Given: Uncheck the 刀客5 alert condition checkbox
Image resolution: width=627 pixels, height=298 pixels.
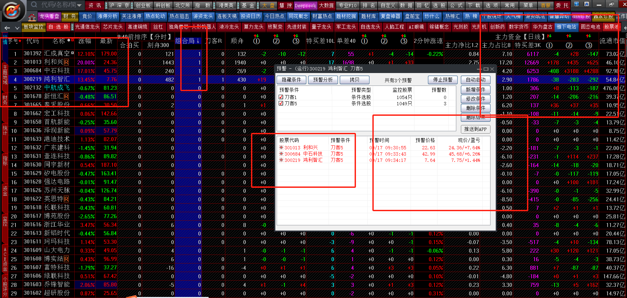Looking at the screenshot, I should coord(281,103).
